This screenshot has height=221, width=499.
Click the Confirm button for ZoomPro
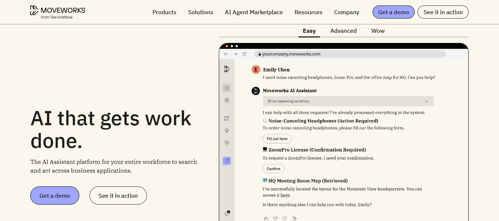click(273, 169)
